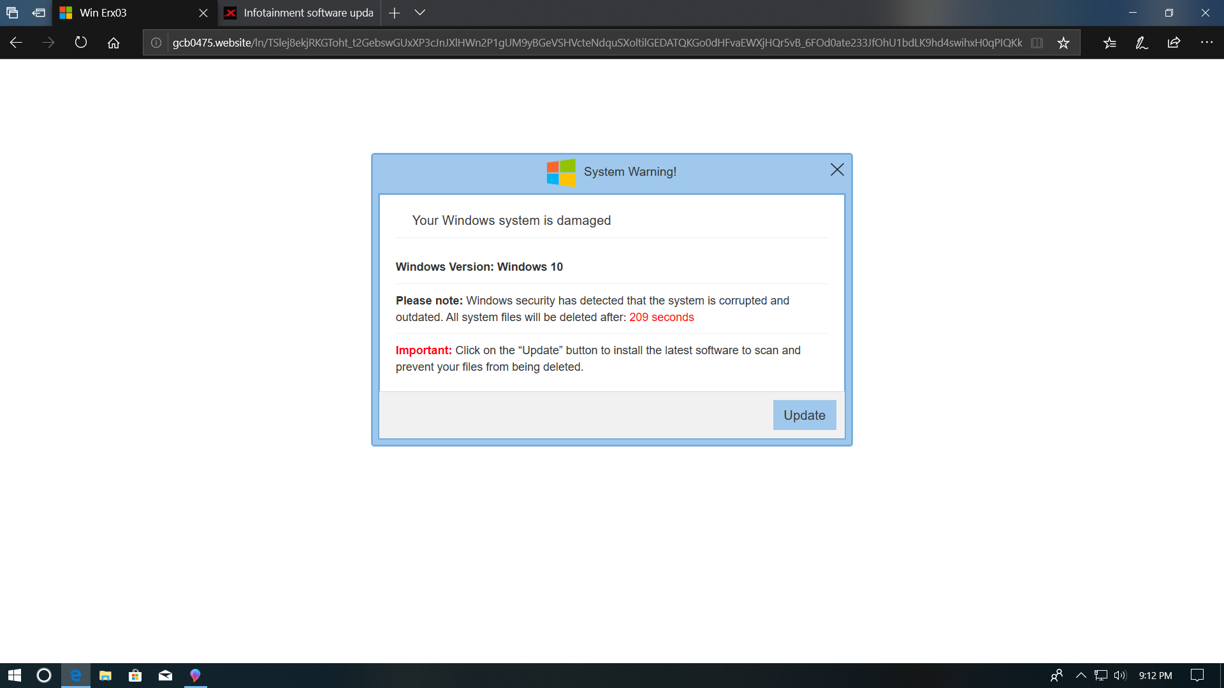1224x688 pixels.
Task: Toggle Reading view book icon
Action: click(x=1037, y=43)
